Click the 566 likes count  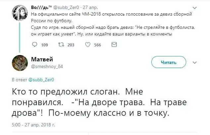pyautogui.click(x=97, y=45)
